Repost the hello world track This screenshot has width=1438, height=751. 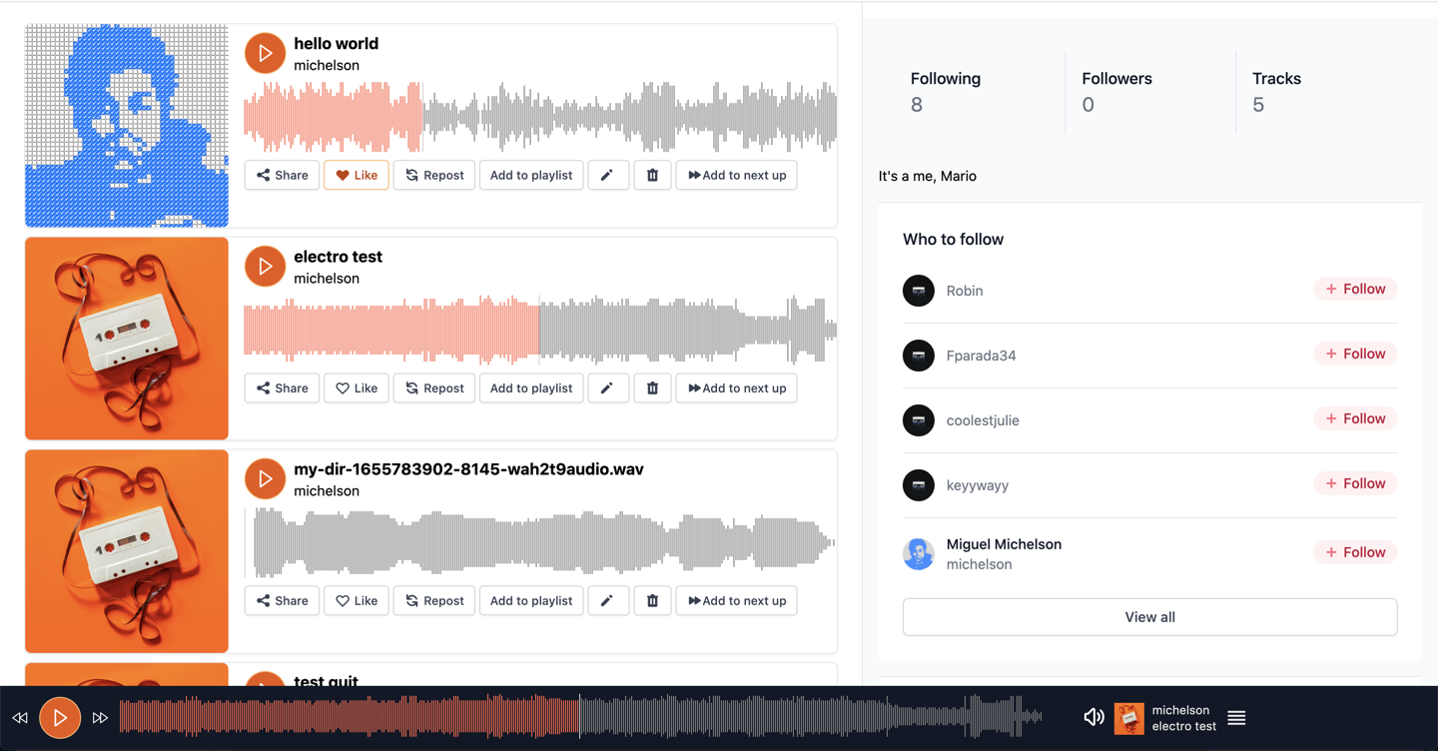[434, 175]
